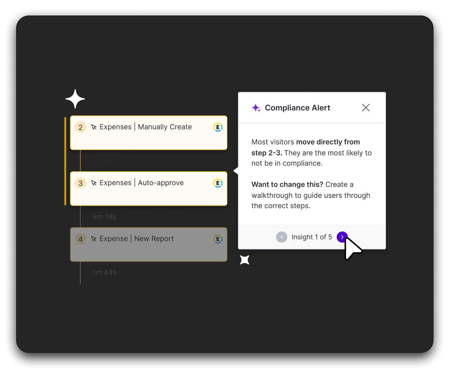Screen dimensions: 449x370
Task: Click the cursor icon on the New Report step
Action: (94, 239)
